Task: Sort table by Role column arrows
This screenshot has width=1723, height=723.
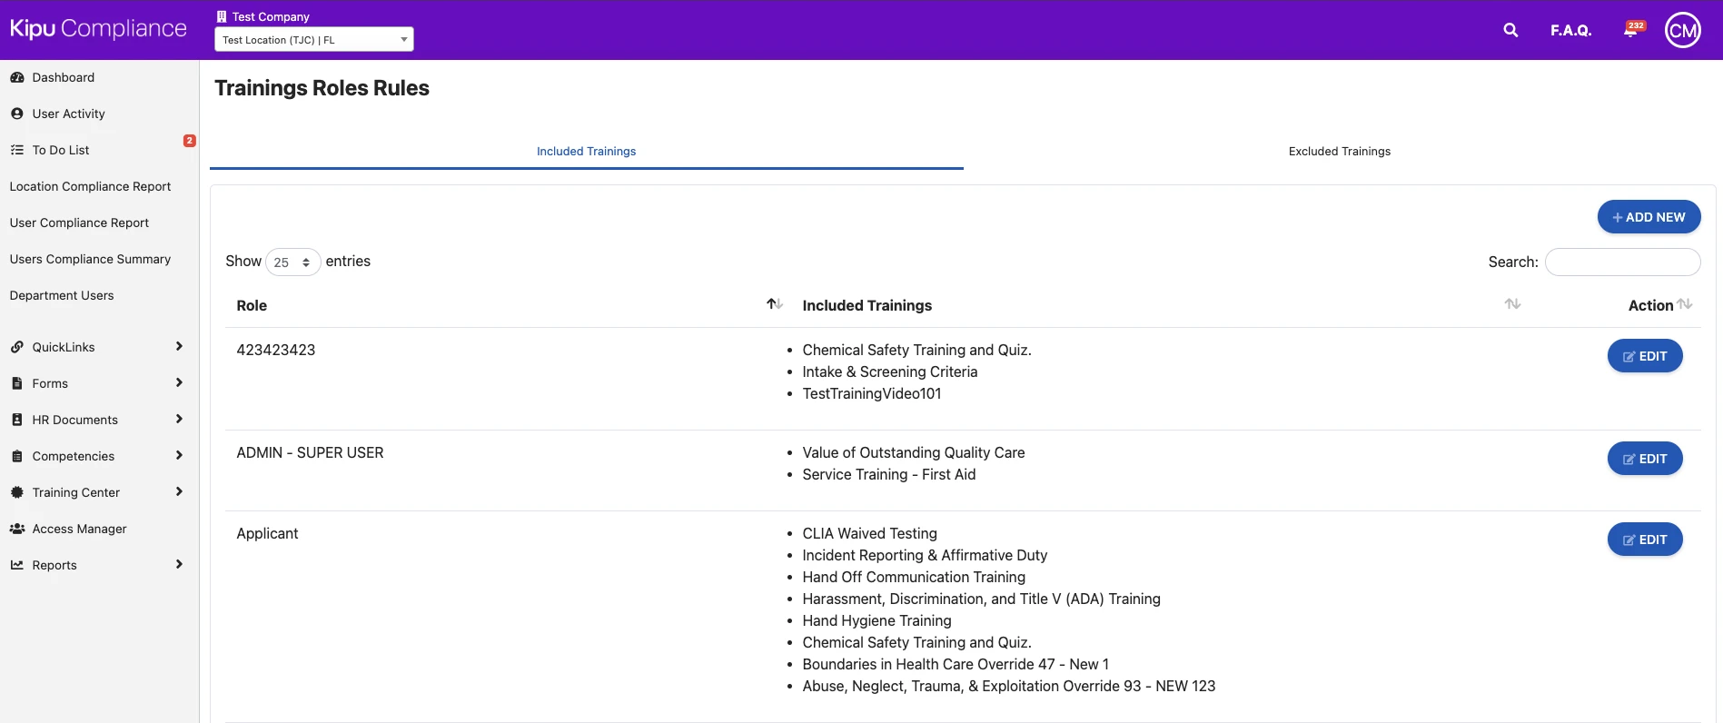Action: point(774,304)
